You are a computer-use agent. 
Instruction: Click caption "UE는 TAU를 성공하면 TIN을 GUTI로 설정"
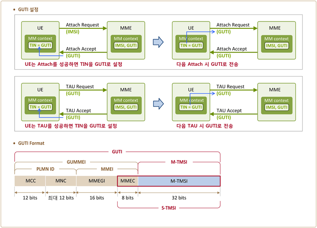[x=71, y=126]
